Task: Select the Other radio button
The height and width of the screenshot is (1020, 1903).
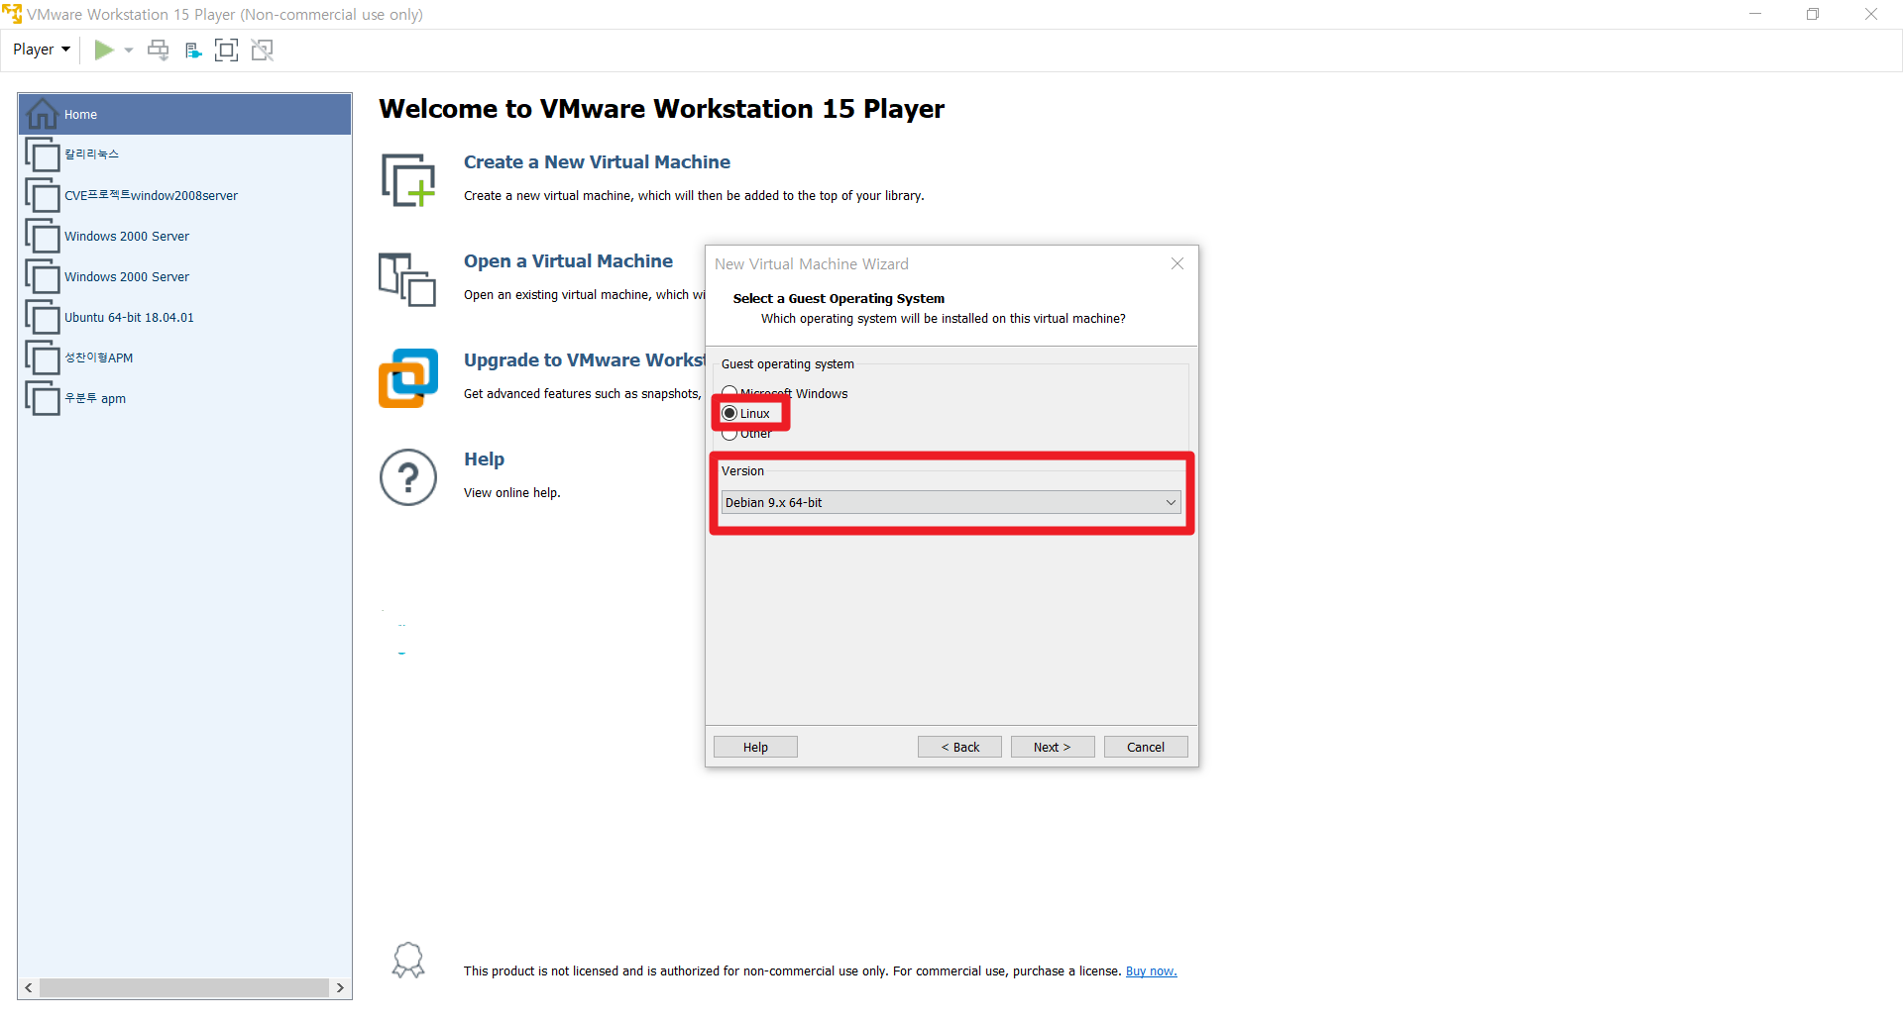Action: 729,434
